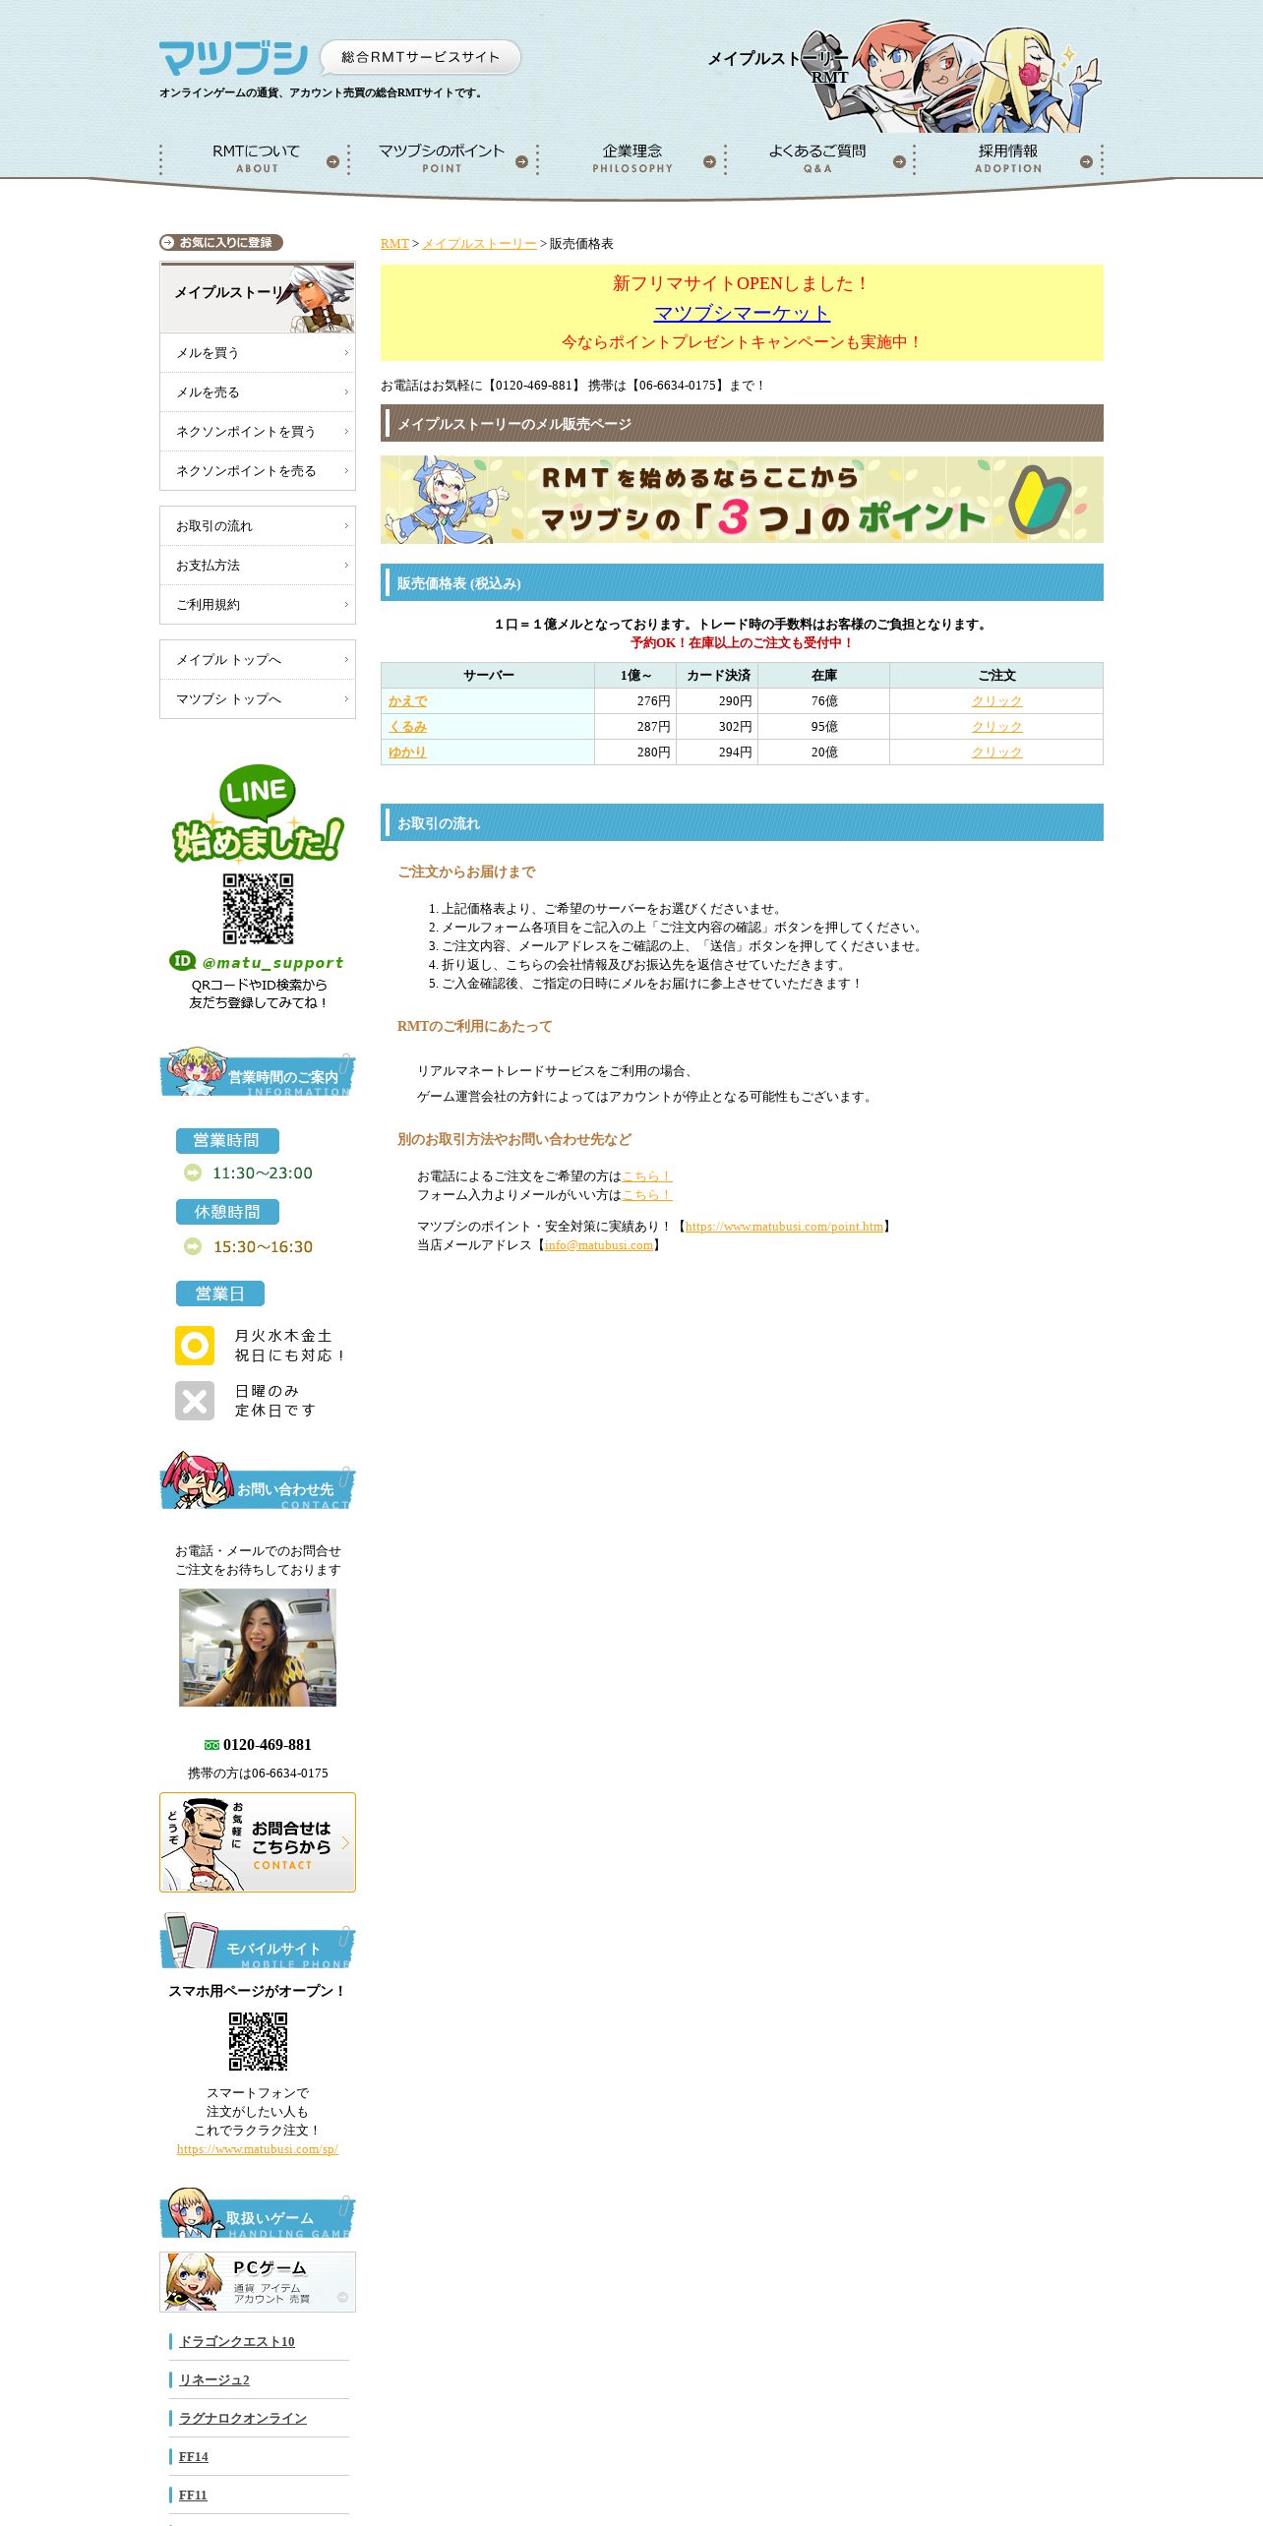This screenshot has width=1263, height=2526.
Task: Click form mail こちら！ link
Action: click(647, 1195)
